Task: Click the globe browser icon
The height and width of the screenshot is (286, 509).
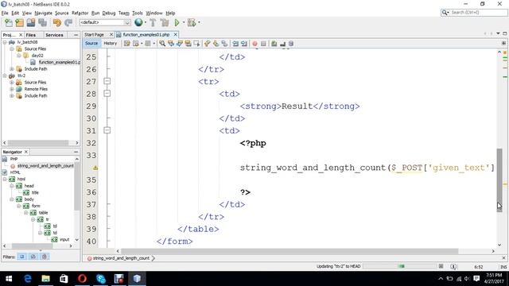Action: (138, 22)
